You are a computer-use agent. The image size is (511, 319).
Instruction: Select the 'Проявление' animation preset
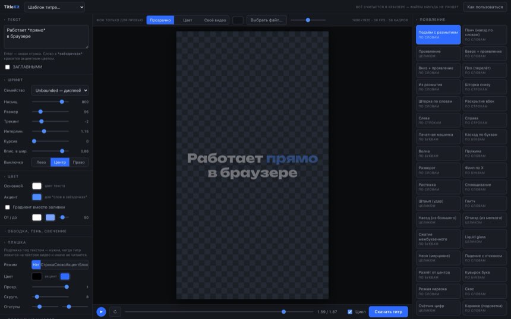click(439, 54)
